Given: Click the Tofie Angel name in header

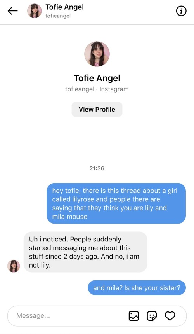Looking at the screenshot, I should pyautogui.click(x=64, y=7).
